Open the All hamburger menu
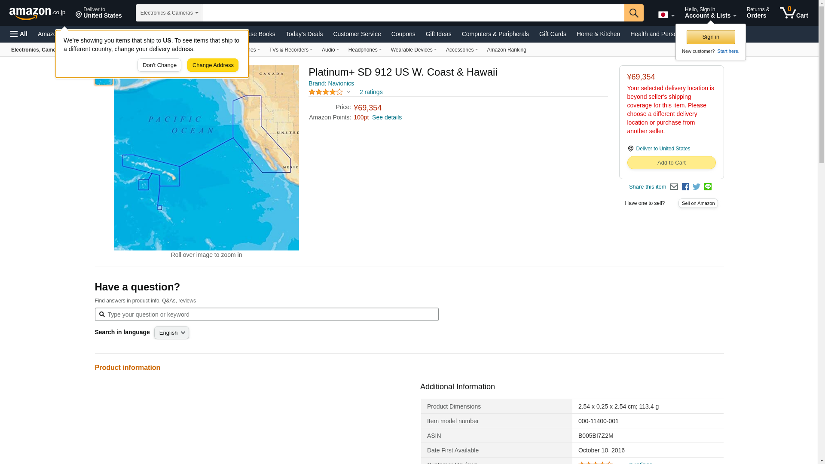The height and width of the screenshot is (464, 825). click(19, 34)
